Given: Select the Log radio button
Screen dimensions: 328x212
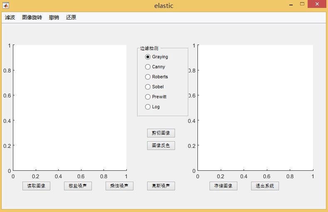Looking at the screenshot, I should click(x=152, y=107).
